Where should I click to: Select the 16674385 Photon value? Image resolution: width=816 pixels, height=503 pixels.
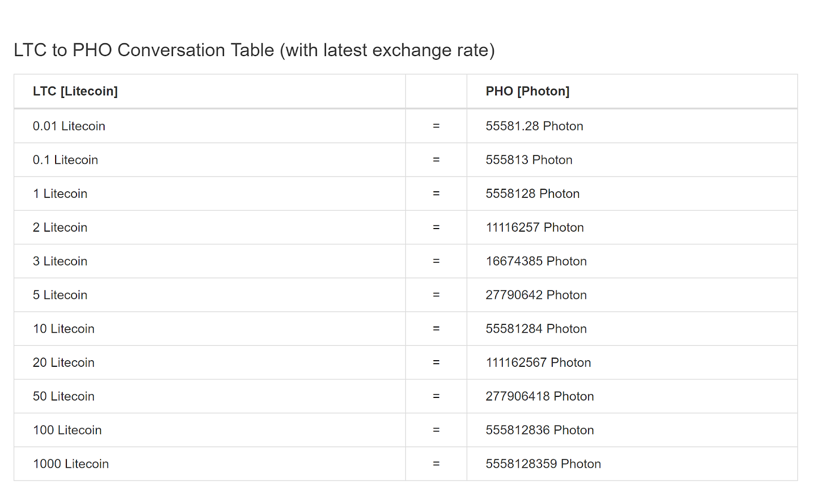coord(536,261)
